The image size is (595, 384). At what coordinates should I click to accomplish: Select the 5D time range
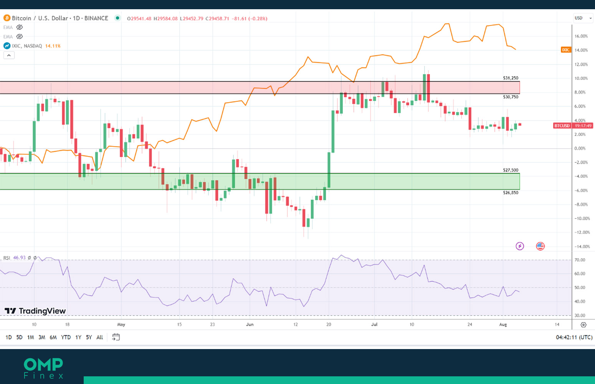point(19,338)
